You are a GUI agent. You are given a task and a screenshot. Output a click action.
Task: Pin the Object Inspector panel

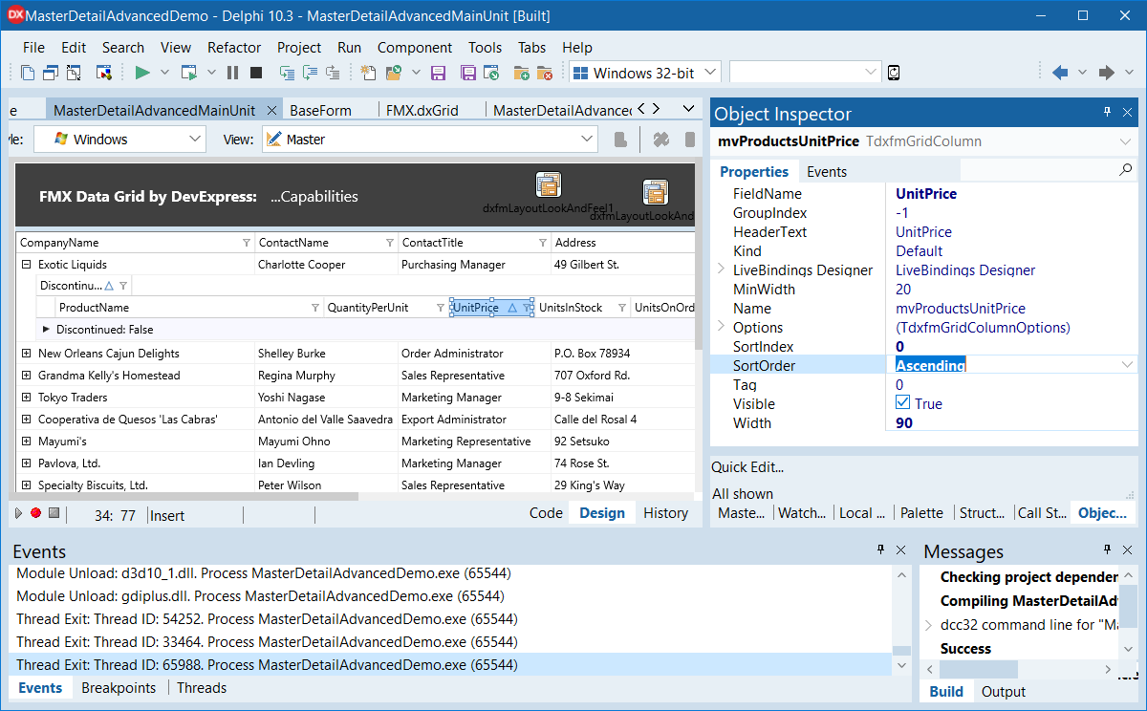pos(1108,113)
